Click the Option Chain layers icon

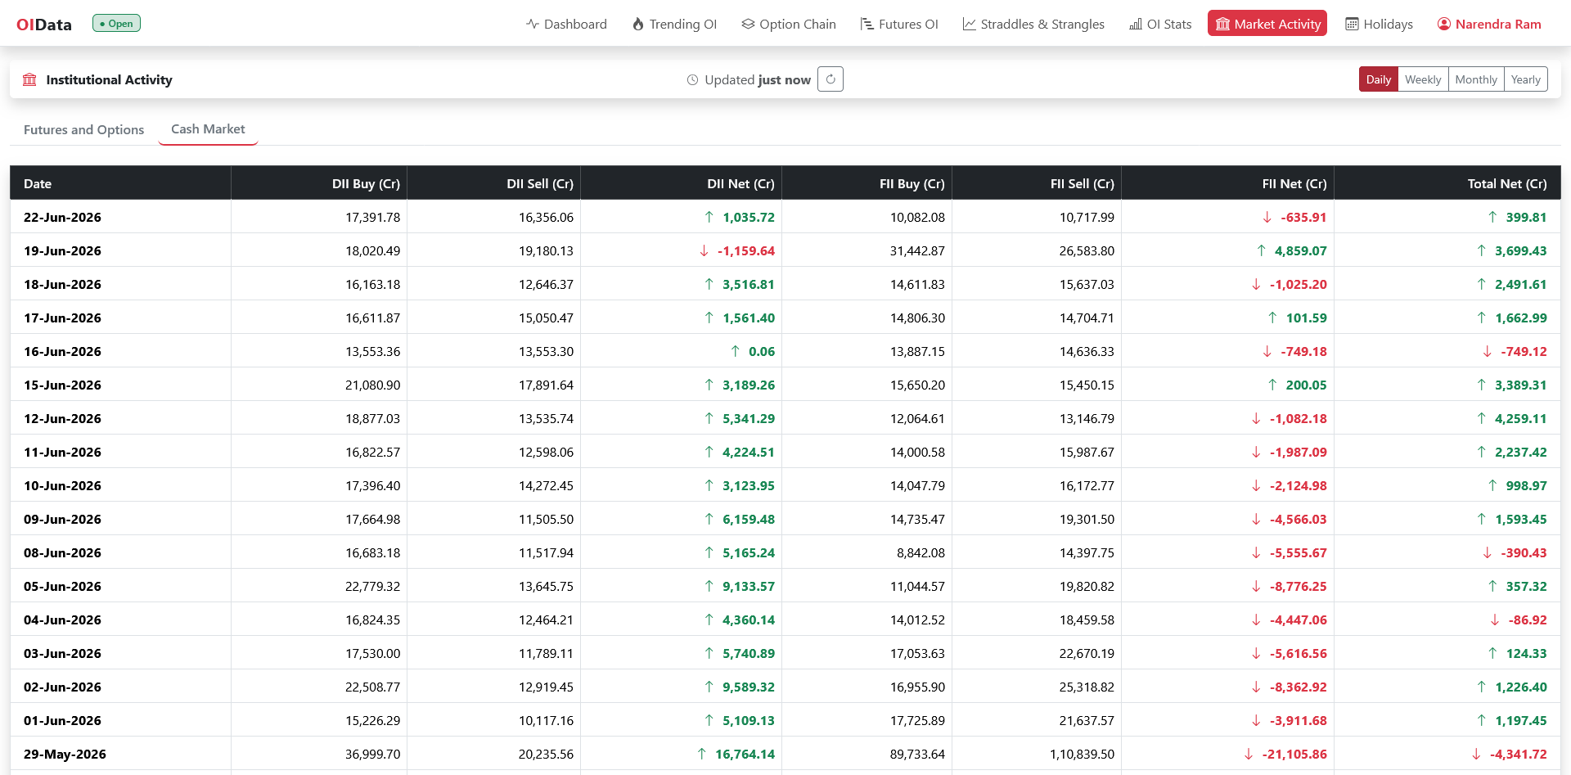click(748, 24)
